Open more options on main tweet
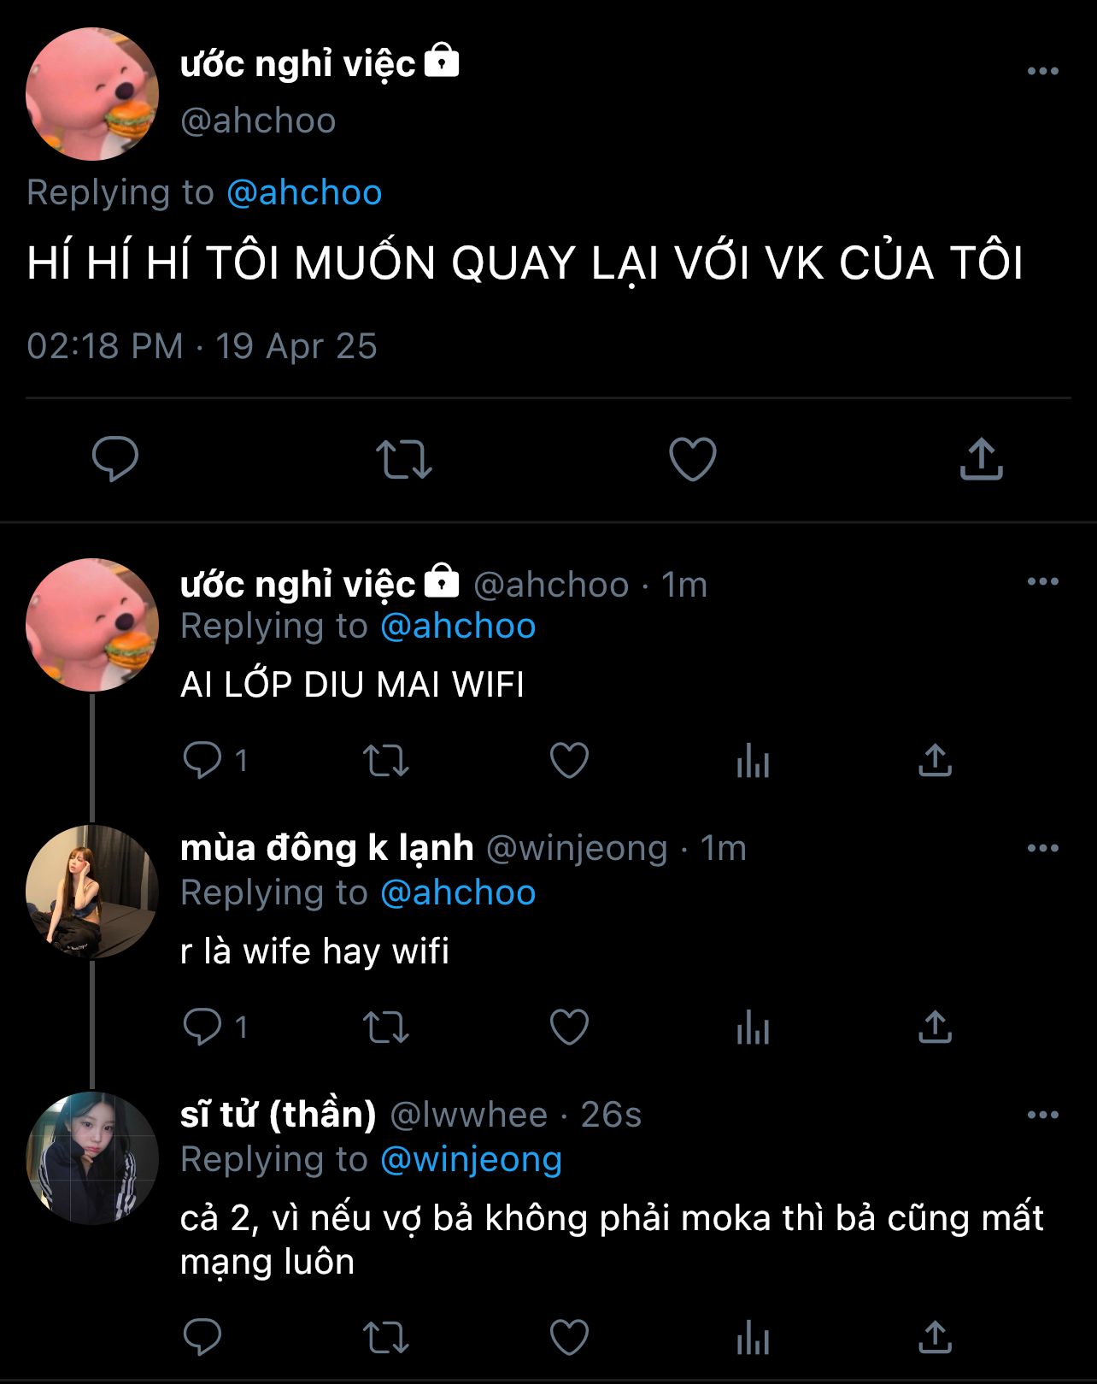 click(x=1042, y=72)
